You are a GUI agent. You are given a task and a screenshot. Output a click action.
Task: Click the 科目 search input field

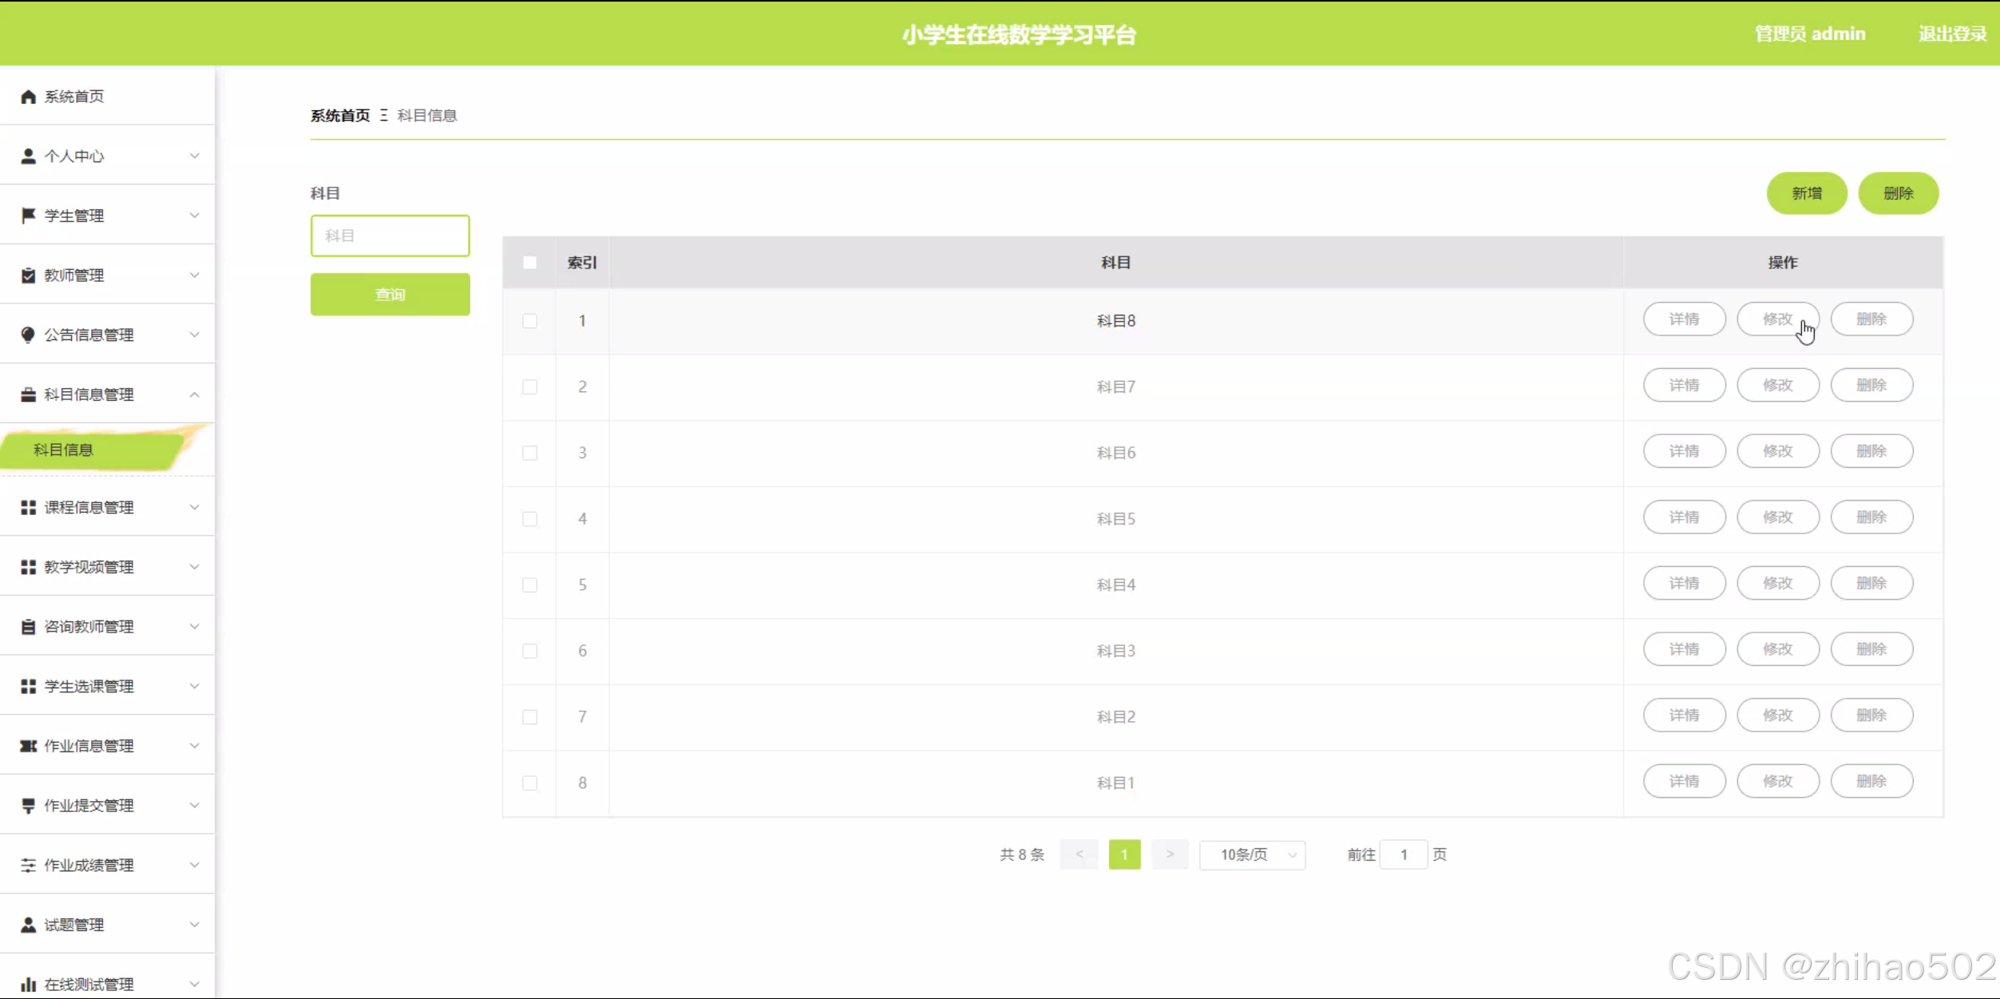click(x=390, y=236)
